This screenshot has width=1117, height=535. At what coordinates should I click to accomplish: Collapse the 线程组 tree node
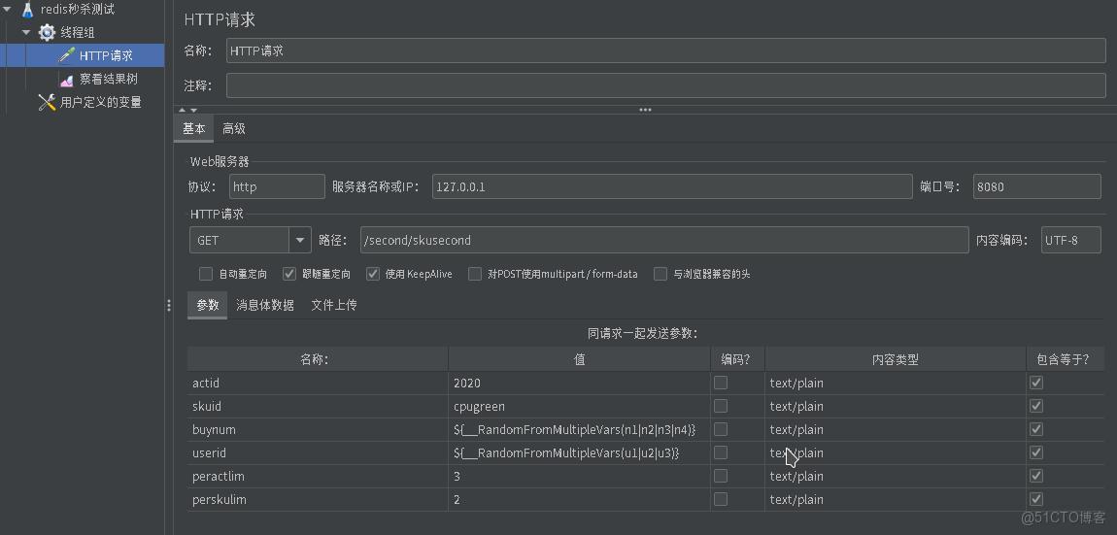[26, 32]
